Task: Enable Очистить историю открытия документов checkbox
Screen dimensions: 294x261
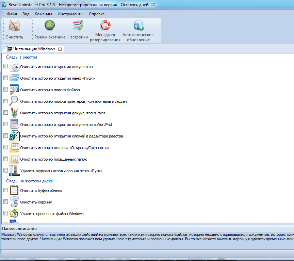Action: pyautogui.click(x=6, y=66)
